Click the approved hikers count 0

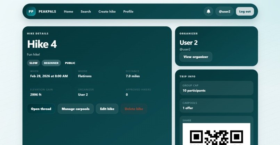(127, 94)
